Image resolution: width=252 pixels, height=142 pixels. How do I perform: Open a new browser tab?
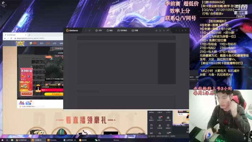click(29, 35)
